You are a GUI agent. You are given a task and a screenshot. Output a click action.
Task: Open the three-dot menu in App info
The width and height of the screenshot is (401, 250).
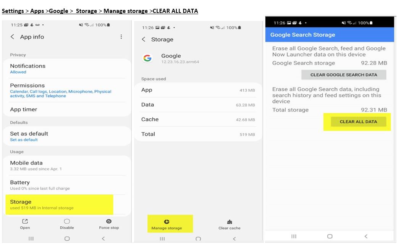pyautogui.click(x=121, y=37)
